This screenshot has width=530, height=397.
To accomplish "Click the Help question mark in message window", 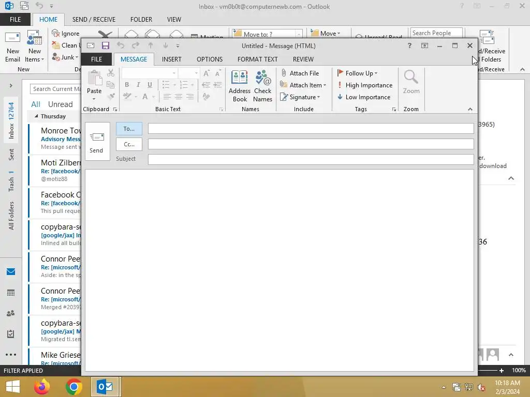I will click(x=409, y=45).
